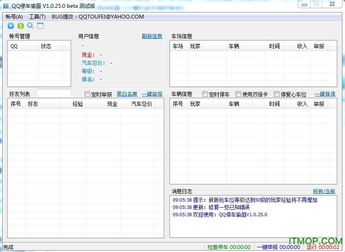
Task: Click the 汽车总价 label in 用户信息
Action: point(93,63)
